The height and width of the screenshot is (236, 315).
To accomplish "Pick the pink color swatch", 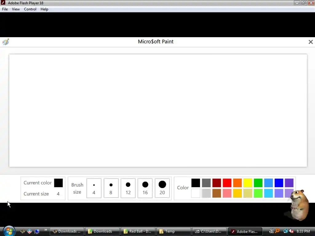I will 227,193.
